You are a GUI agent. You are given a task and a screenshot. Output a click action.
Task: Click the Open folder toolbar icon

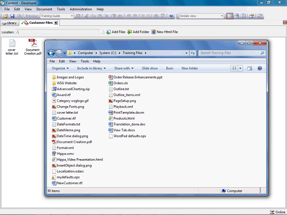6,16
